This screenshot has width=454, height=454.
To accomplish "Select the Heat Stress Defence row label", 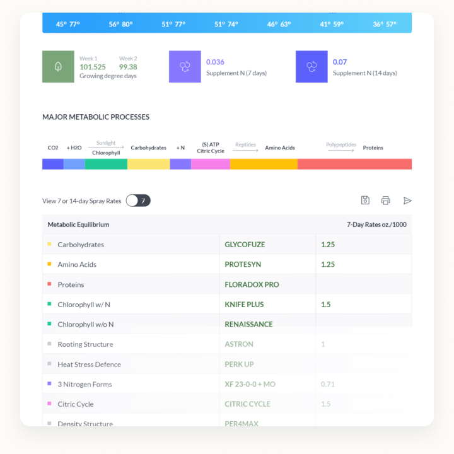I will (89, 364).
